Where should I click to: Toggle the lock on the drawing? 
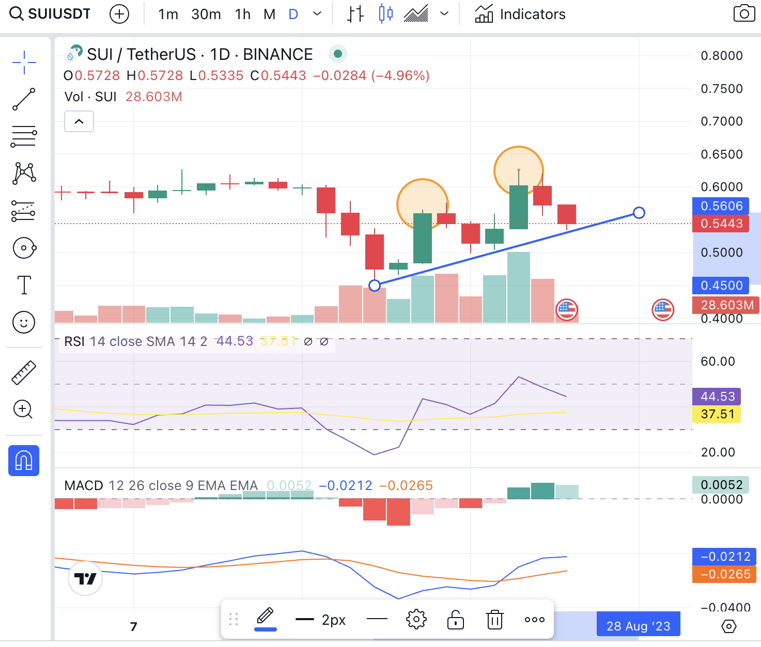click(455, 619)
